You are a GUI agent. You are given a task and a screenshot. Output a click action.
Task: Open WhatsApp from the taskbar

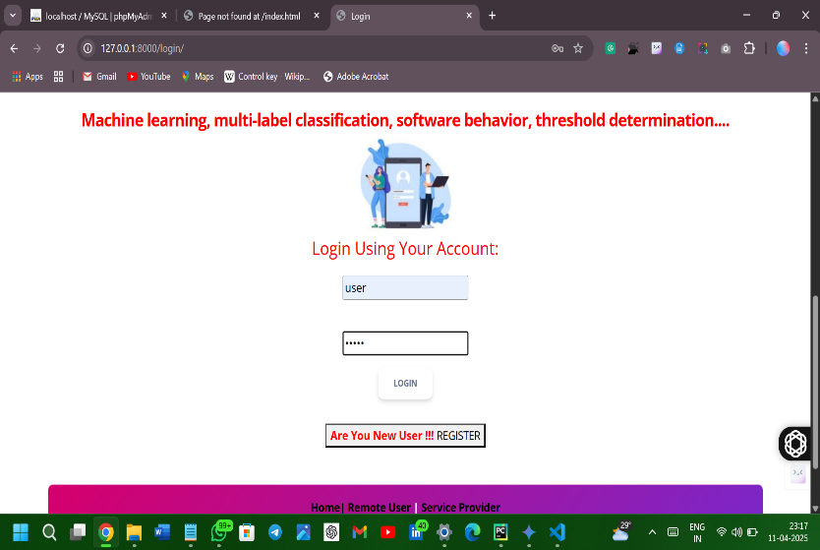click(x=219, y=532)
